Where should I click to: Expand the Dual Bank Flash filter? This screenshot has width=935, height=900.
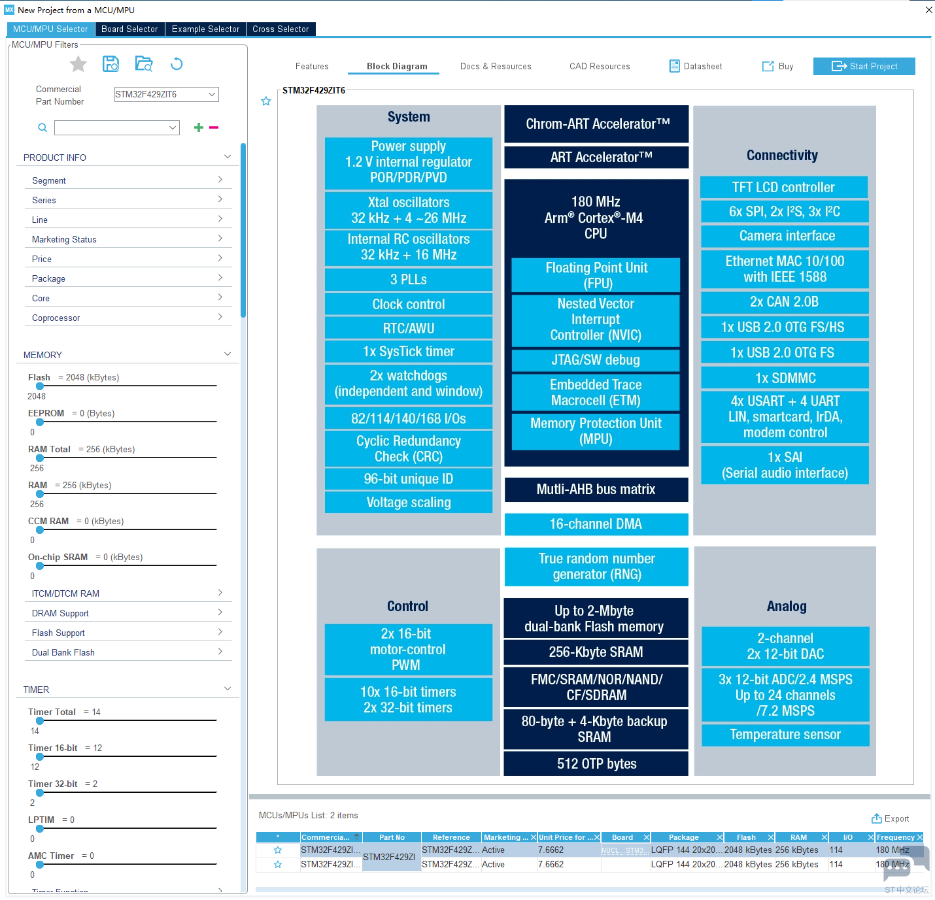(220, 652)
